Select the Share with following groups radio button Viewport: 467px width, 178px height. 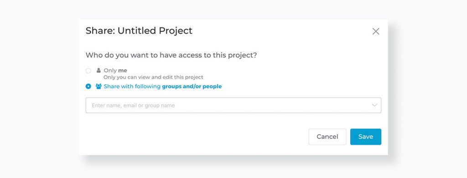(x=88, y=86)
